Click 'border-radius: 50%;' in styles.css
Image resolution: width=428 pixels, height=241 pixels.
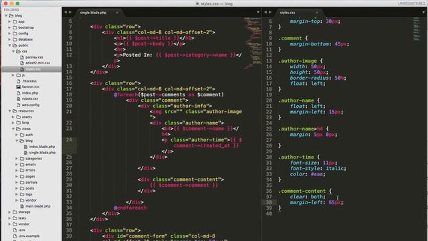tap(318, 78)
